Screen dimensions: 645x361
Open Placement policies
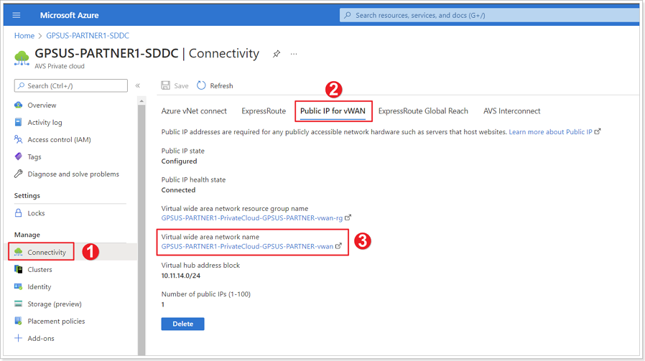56,322
